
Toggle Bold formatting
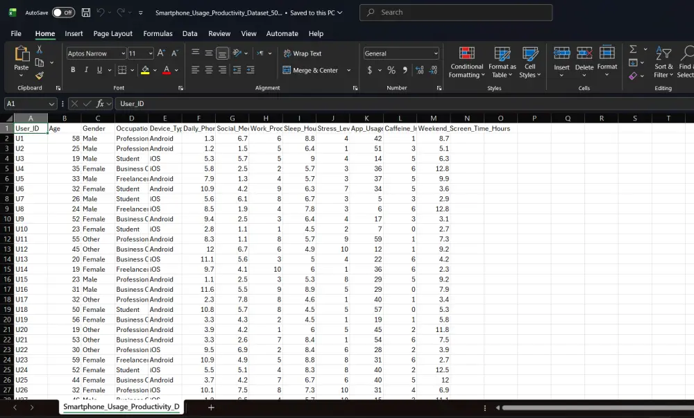(x=73, y=70)
